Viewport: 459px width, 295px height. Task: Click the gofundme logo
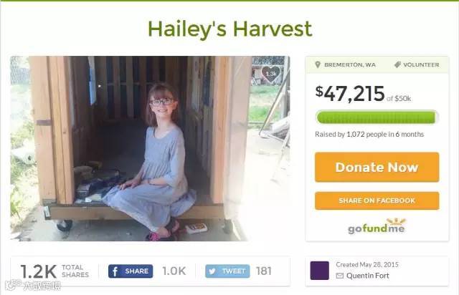[377, 226]
